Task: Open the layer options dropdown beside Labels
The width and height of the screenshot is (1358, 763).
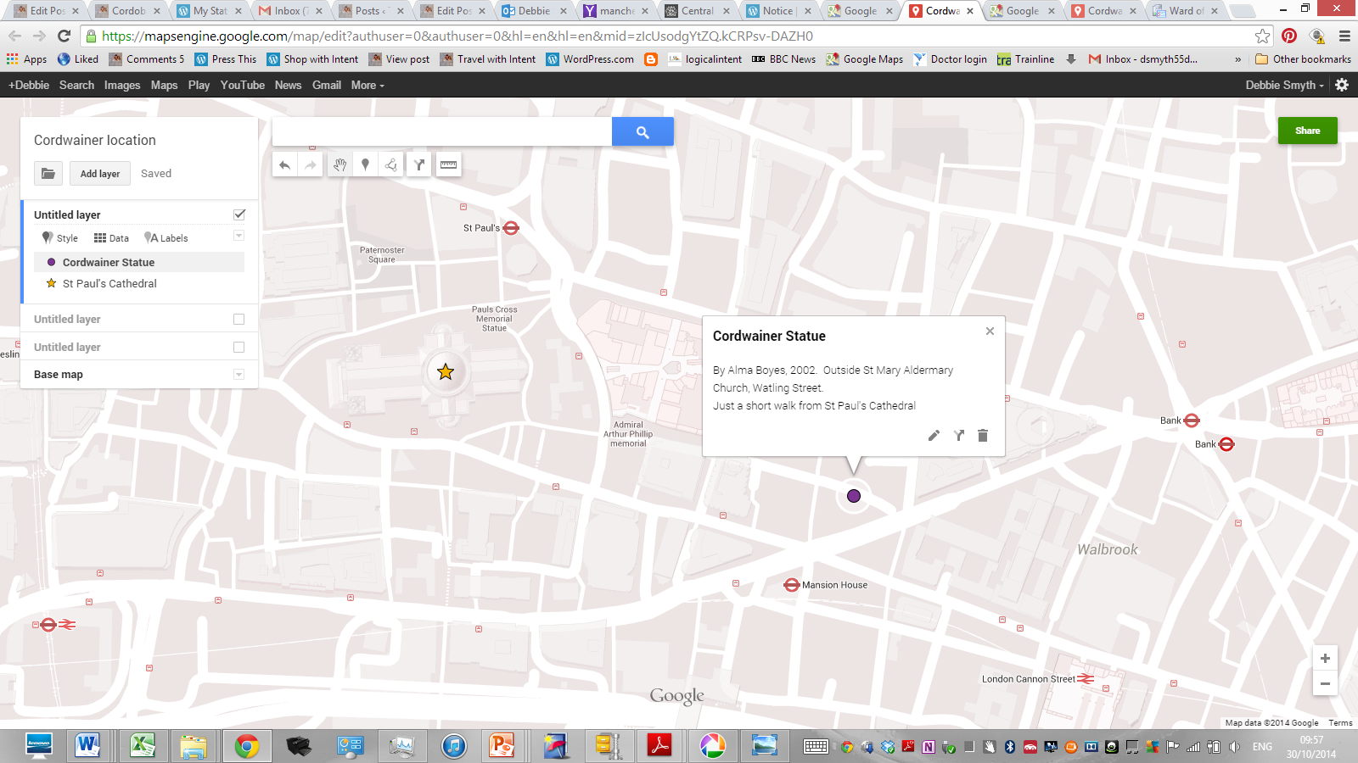Action: [x=238, y=236]
